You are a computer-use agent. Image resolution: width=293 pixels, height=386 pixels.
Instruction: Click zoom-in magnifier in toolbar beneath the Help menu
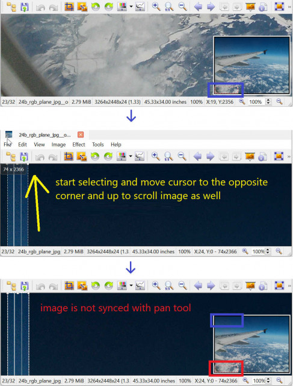tap(155, 156)
